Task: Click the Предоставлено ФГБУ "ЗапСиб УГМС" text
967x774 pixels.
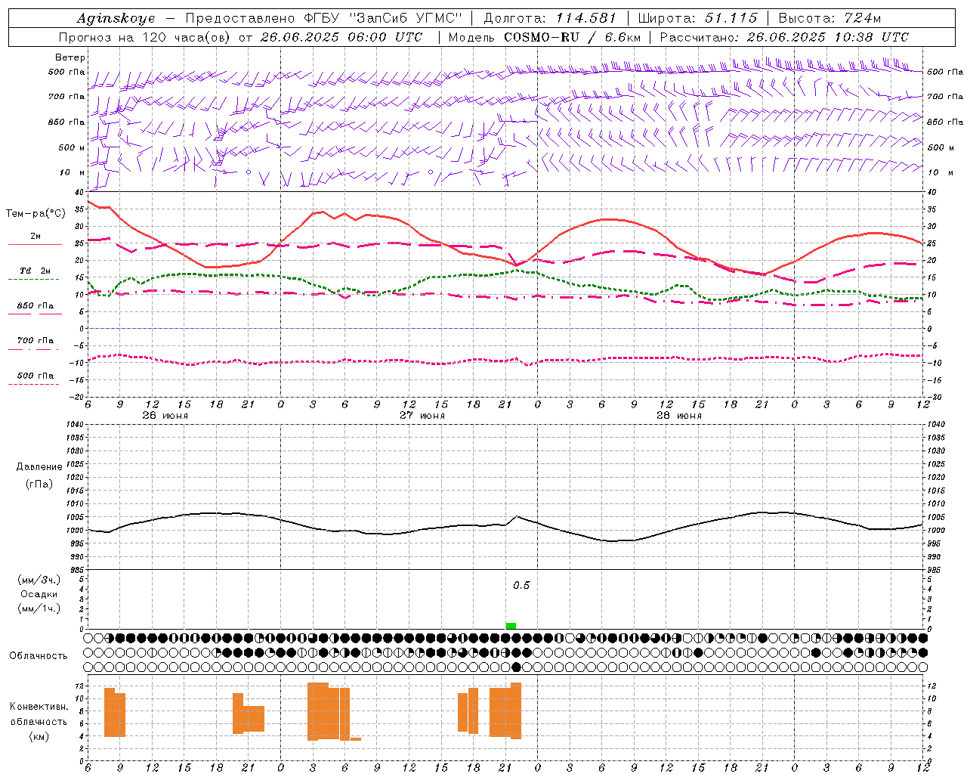Action: (323, 18)
